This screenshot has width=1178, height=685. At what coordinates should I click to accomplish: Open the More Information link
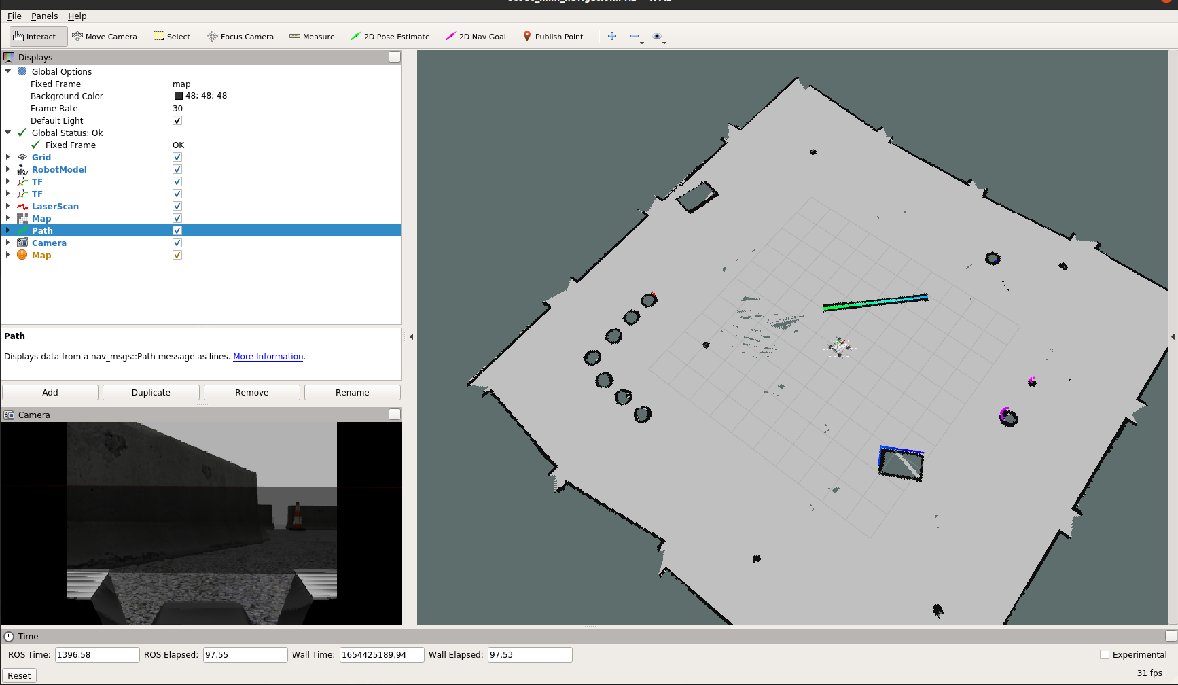268,357
